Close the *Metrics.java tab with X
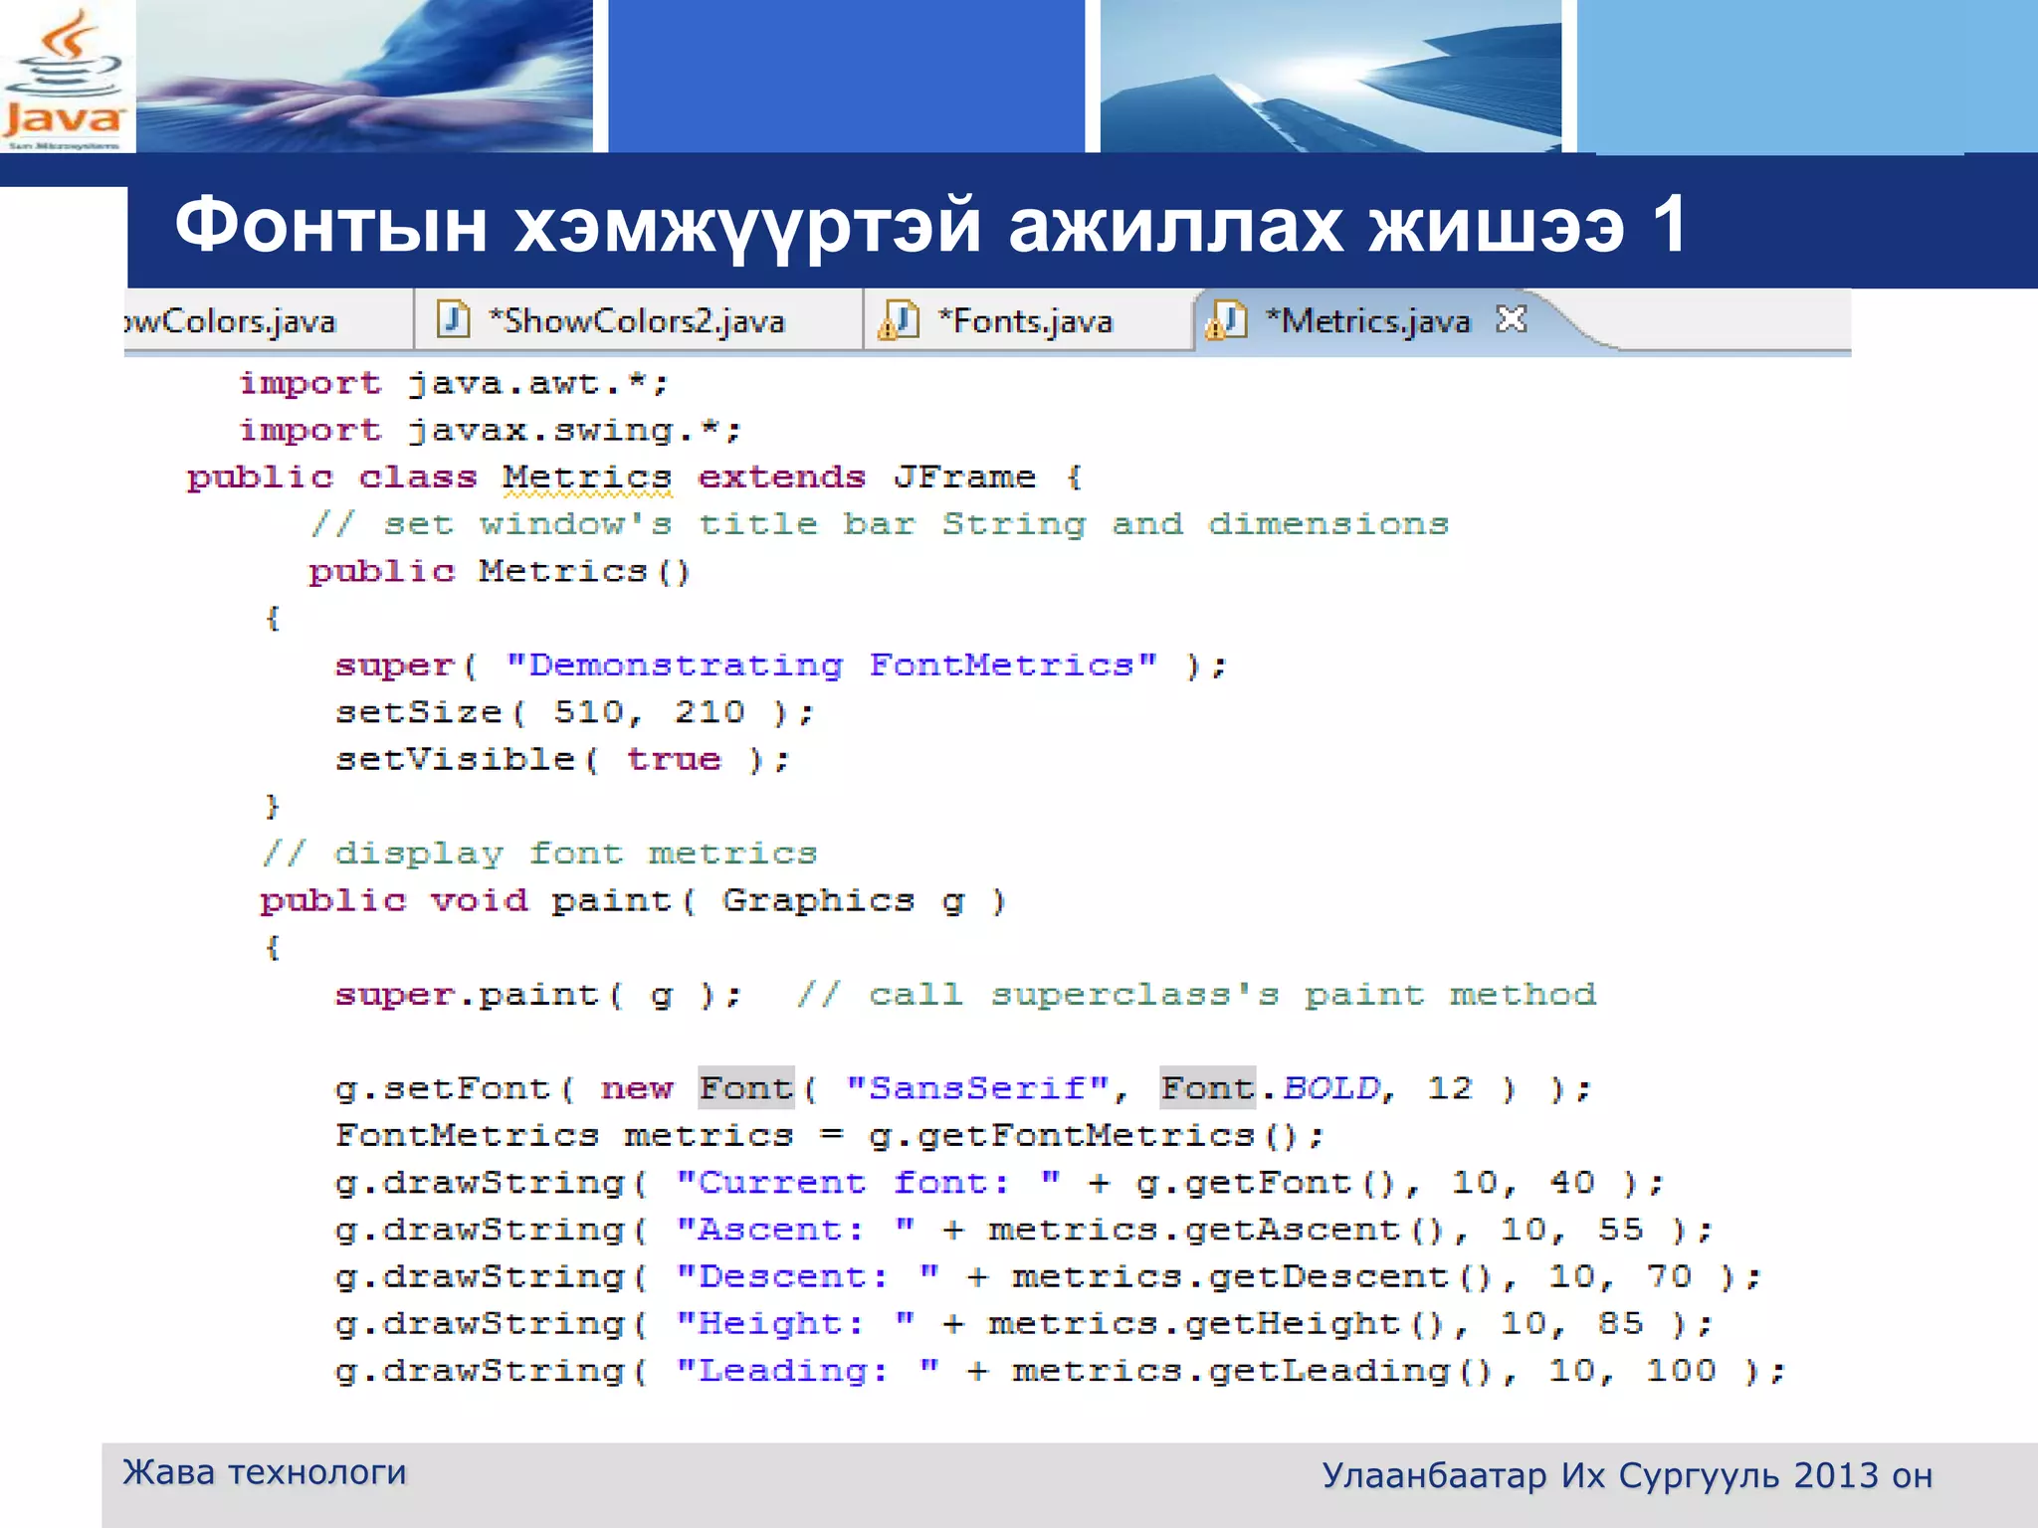This screenshot has height=1528, width=2038. (x=1512, y=319)
